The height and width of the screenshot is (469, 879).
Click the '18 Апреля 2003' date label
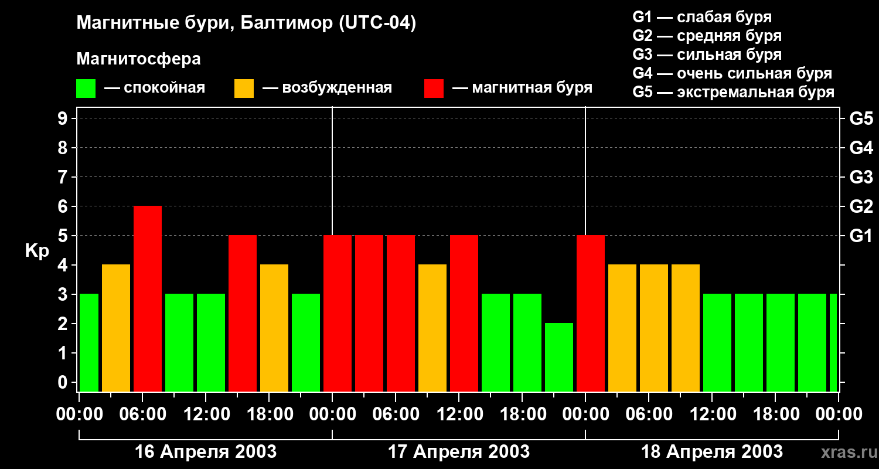[712, 452]
